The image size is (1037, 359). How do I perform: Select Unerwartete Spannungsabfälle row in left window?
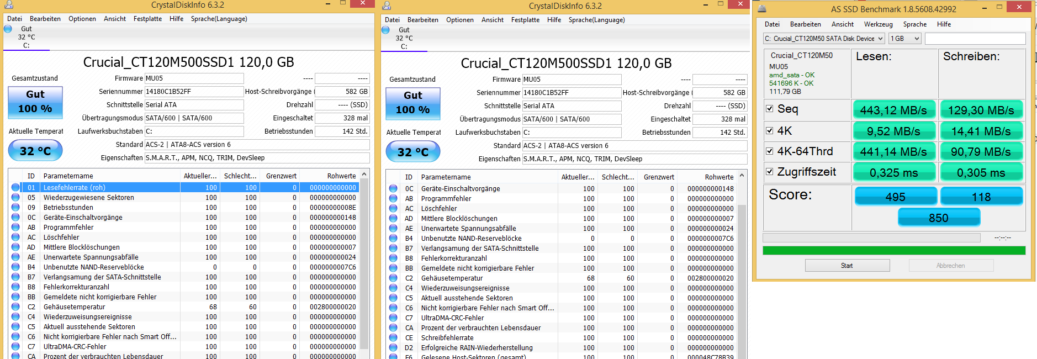pyautogui.click(x=184, y=257)
